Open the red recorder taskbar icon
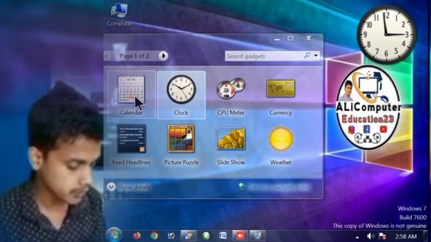431x242 pixels. [240, 236]
